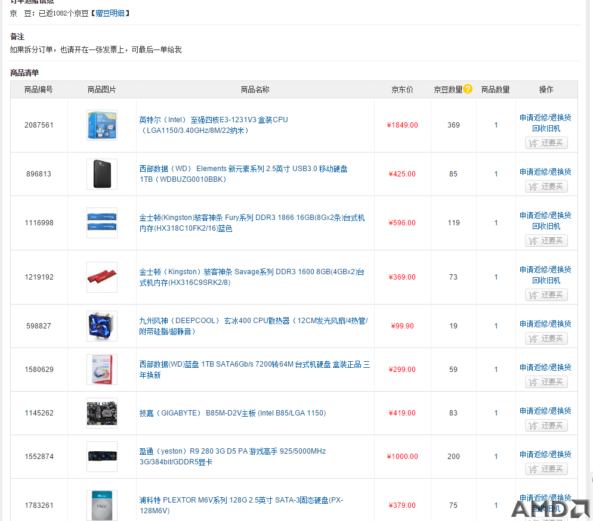This screenshot has height=521, width=593.
Task: Open Kingston Savage DDR3 8GB product link
Action: pos(252,277)
